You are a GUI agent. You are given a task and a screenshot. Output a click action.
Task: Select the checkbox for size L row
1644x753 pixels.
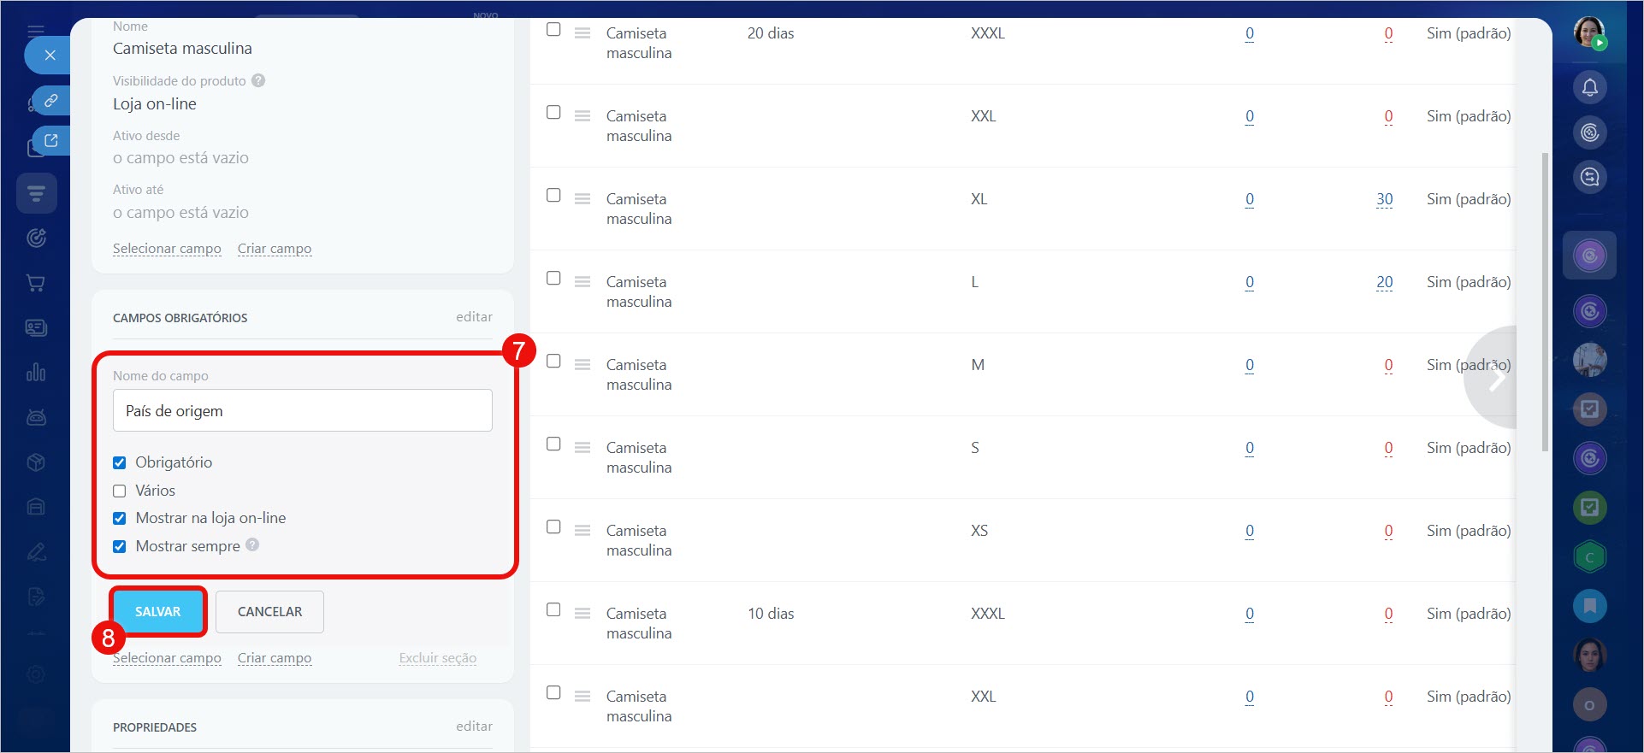553,279
